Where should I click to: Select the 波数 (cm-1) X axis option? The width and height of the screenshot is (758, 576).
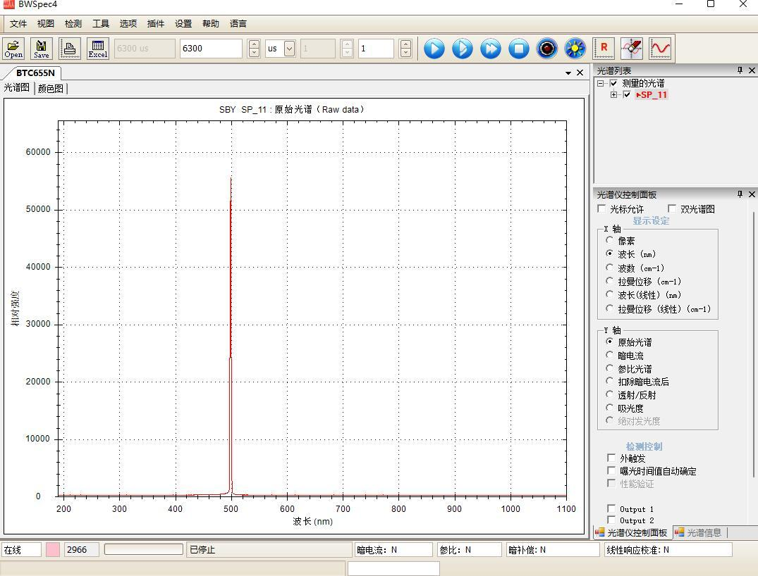click(x=611, y=268)
